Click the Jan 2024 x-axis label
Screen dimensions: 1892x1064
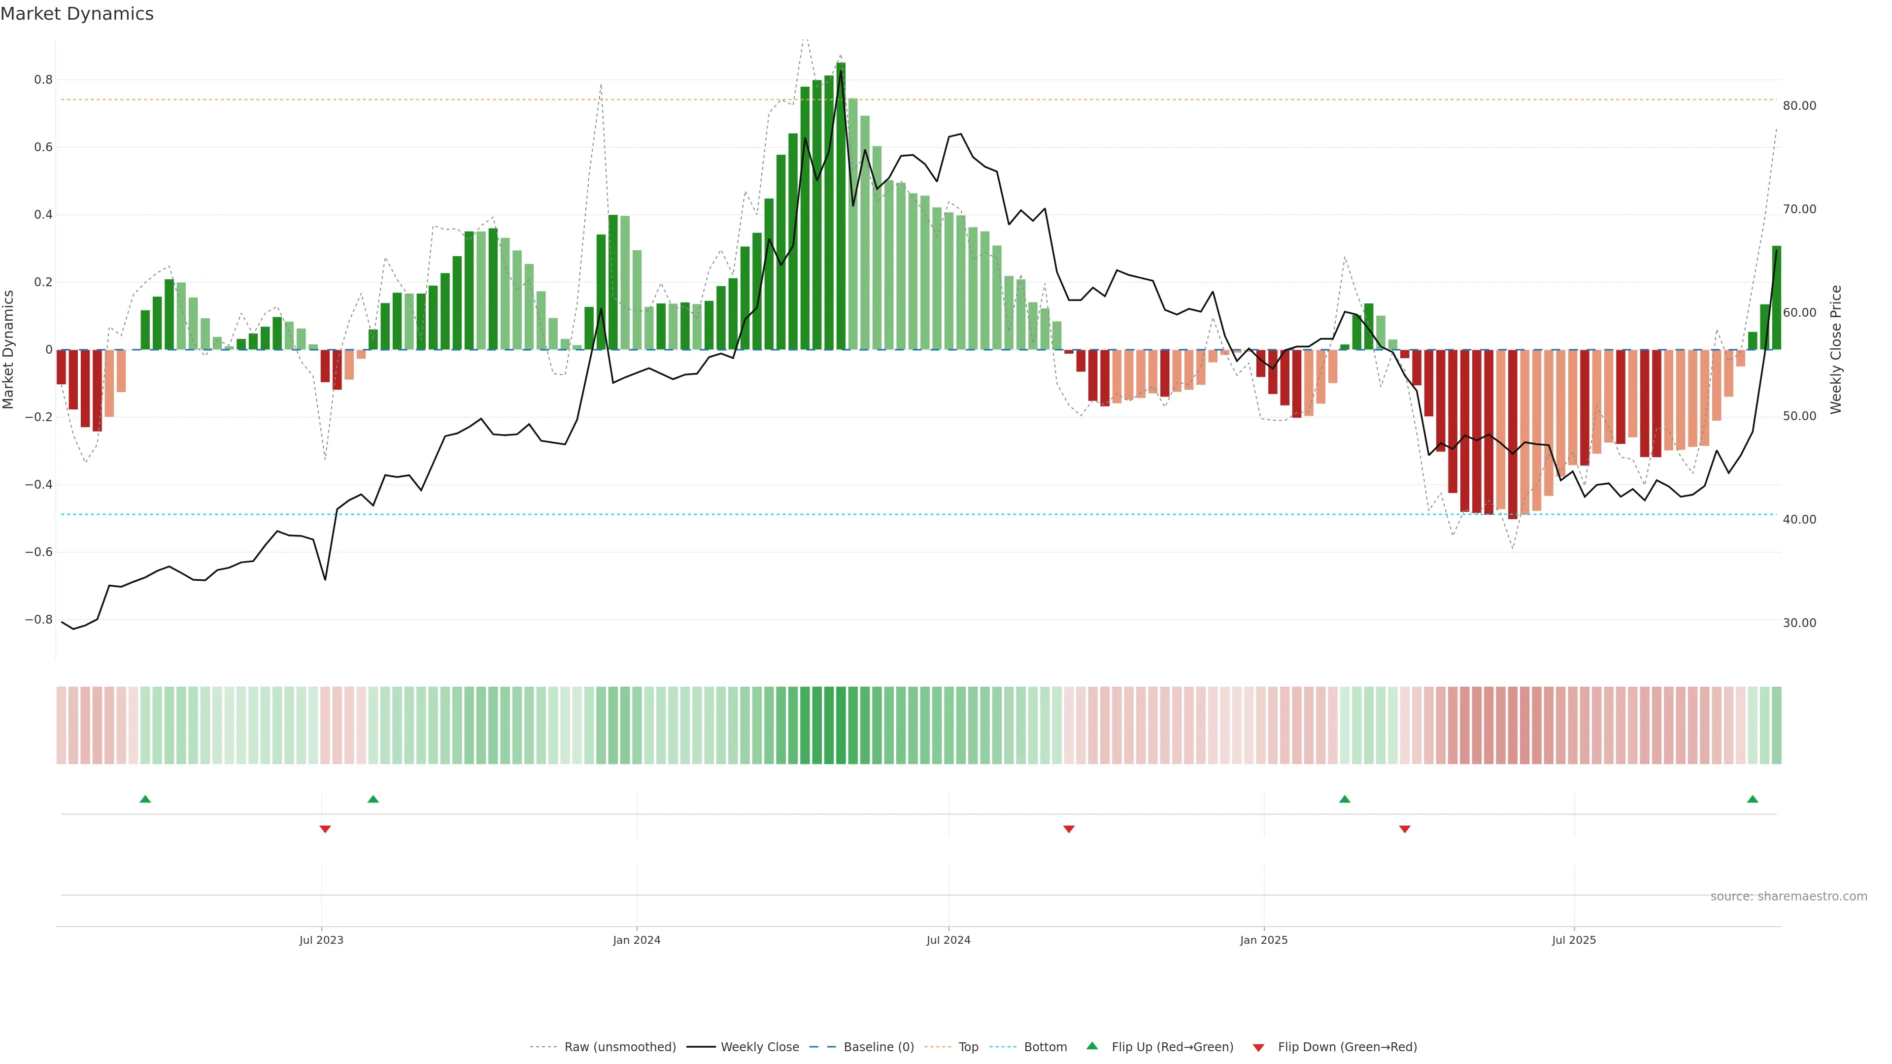[x=637, y=941]
